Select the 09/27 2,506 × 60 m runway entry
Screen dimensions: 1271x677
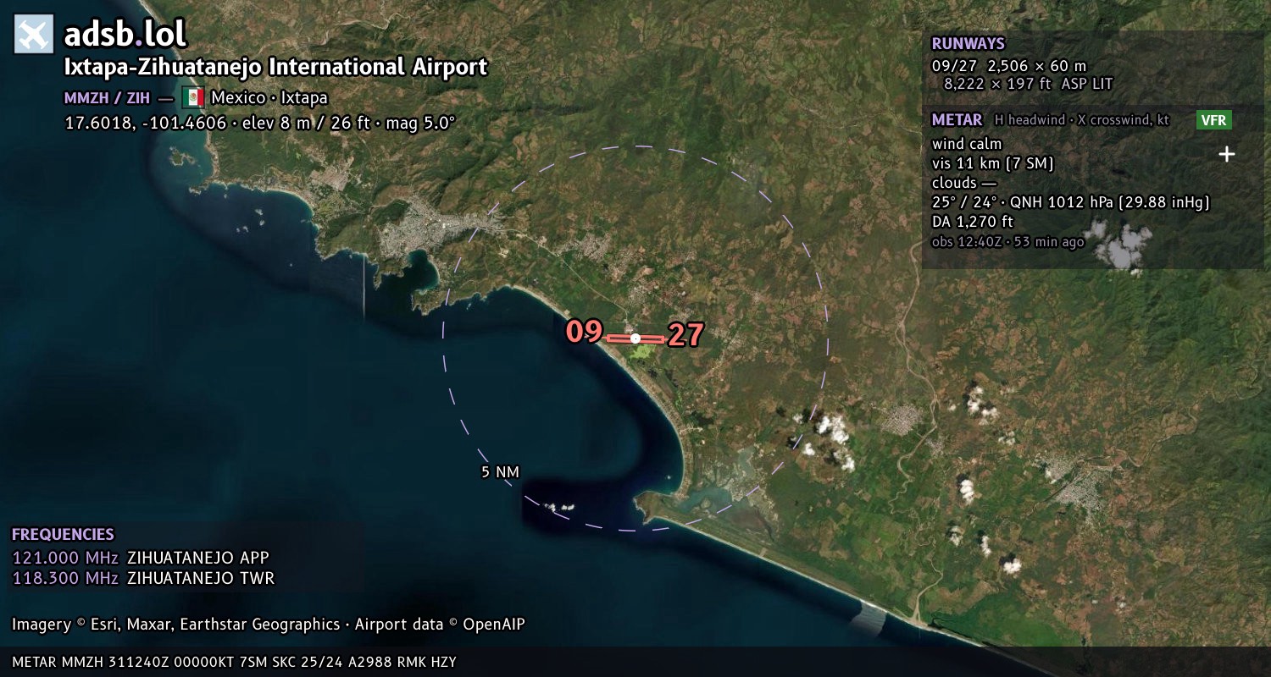click(x=1009, y=66)
